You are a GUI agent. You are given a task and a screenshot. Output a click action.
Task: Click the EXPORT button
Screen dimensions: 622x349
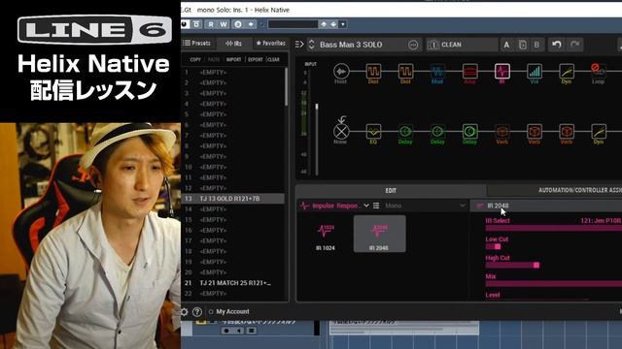256,60
